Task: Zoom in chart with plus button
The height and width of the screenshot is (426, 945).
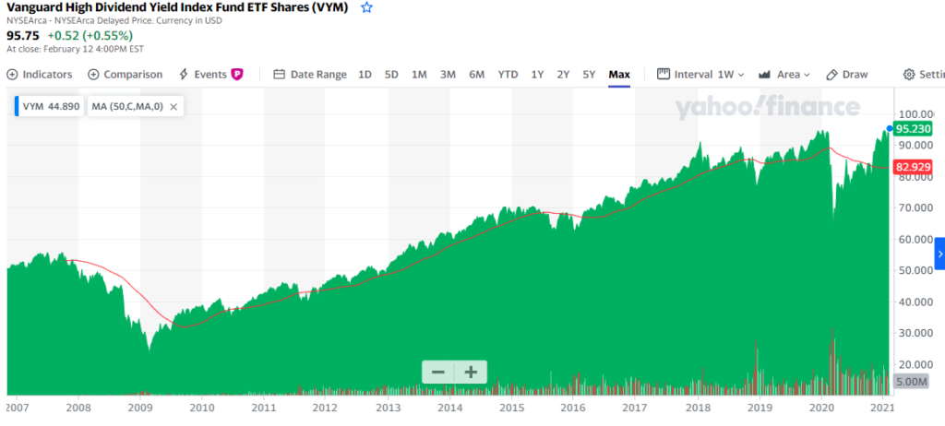Action: 471,372
